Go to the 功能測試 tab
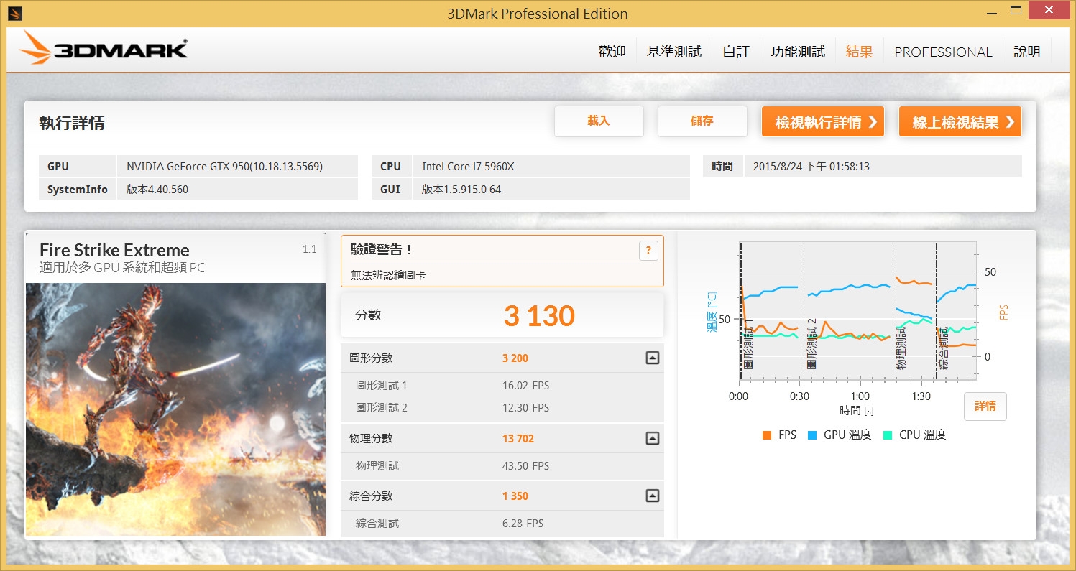 click(798, 52)
